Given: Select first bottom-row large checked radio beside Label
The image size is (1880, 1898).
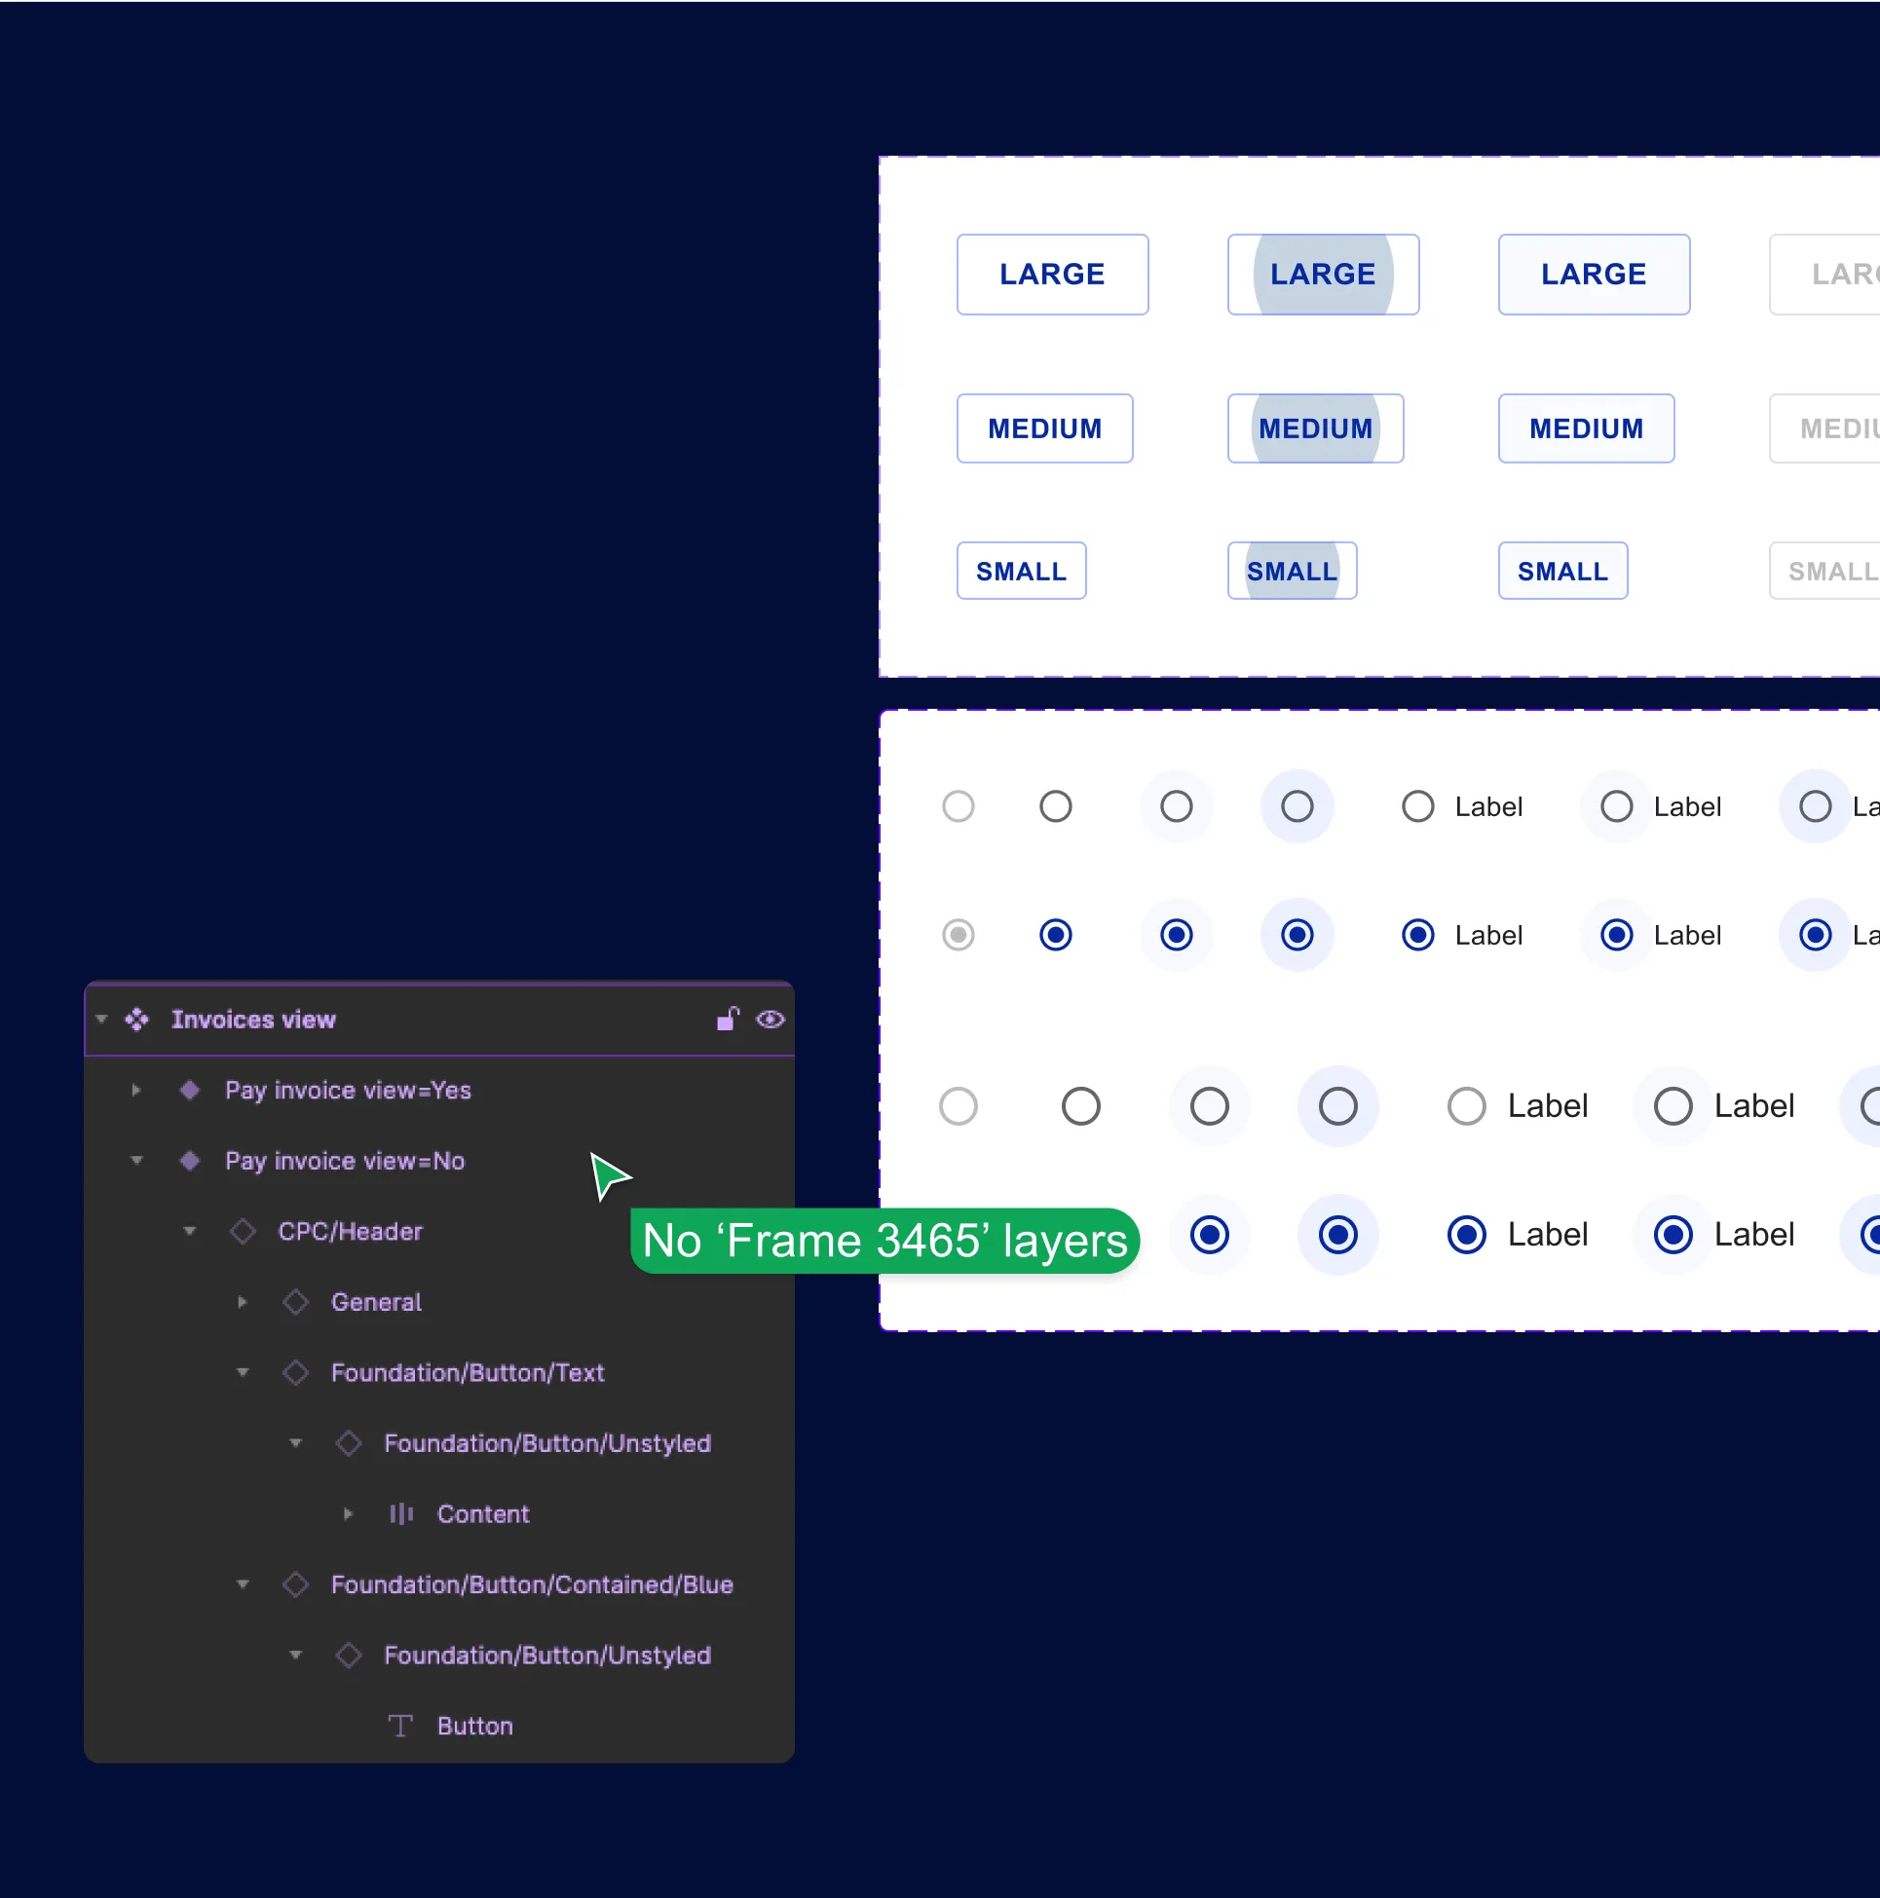Looking at the screenshot, I should click(1467, 1235).
